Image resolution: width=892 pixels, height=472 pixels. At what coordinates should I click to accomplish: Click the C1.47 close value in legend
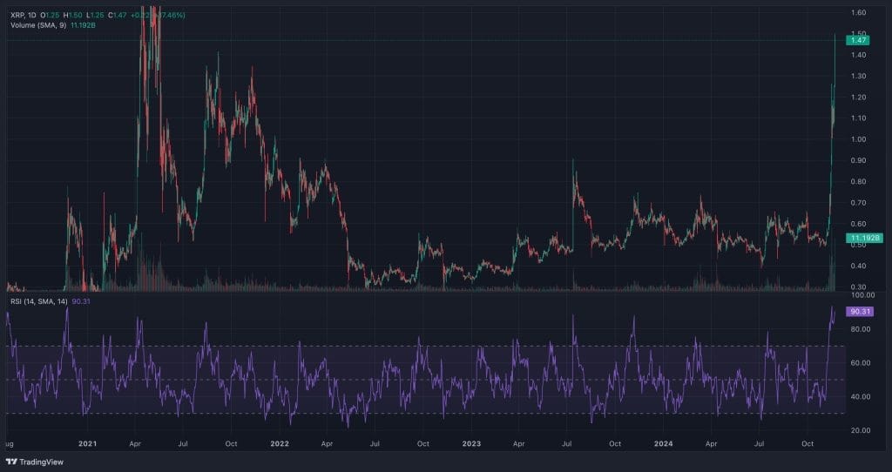118,15
